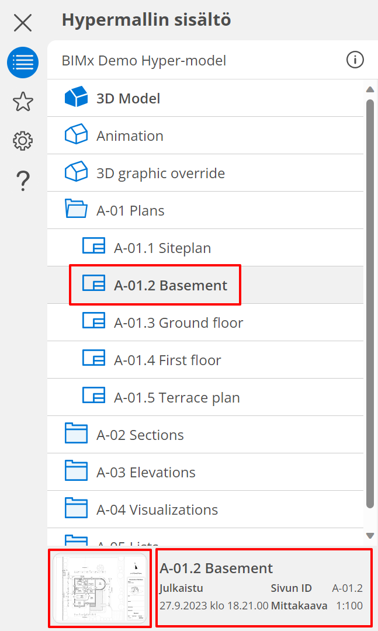Viewport: 378px width, 631px height.
Task: Open the A-01.1 Siteplan sheet
Action: click(162, 248)
